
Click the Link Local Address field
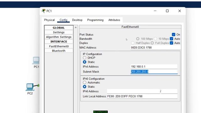point(142,96)
